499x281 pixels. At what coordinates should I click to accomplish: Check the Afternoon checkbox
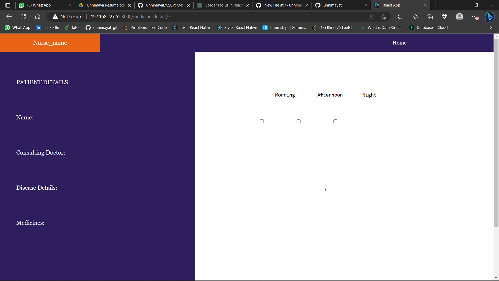click(x=298, y=121)
